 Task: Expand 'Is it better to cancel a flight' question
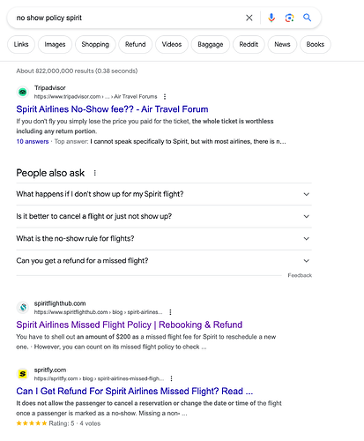click(x=164, y=216)
